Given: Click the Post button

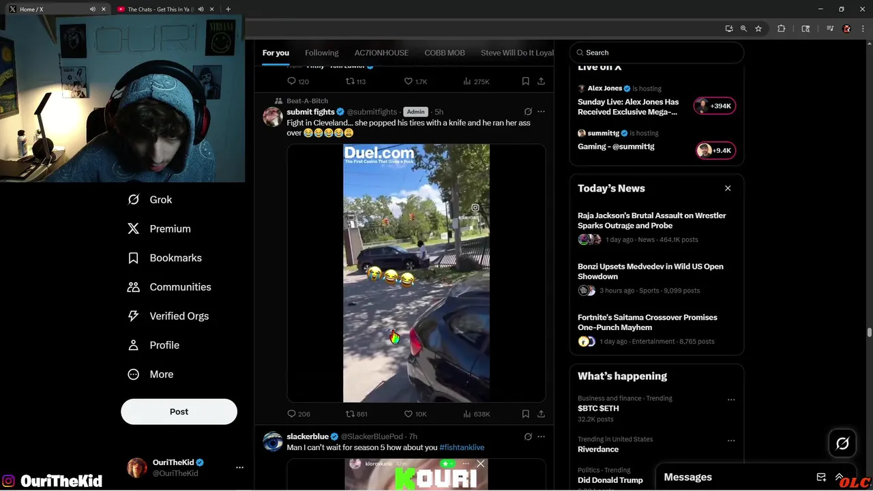Looking at the screenshot, I should [x=179, y=412].
